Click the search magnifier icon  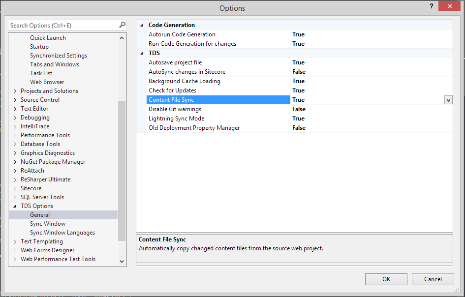click(x=122, y=25)
